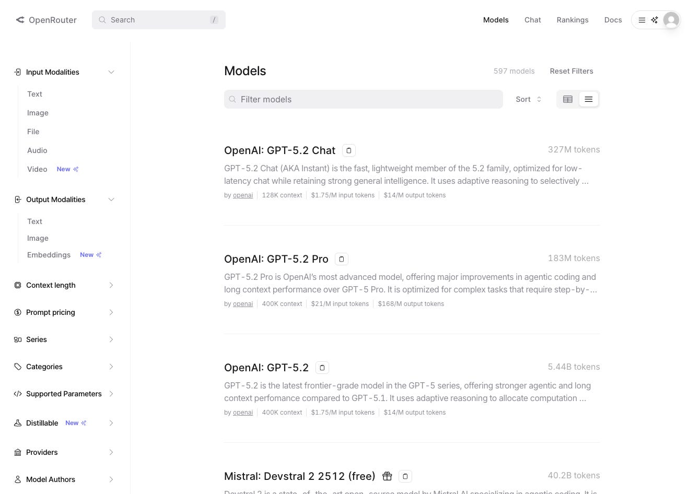Toggle Text output modality filter
Viewport: 689px width, 494px height.
coord(34,221)
